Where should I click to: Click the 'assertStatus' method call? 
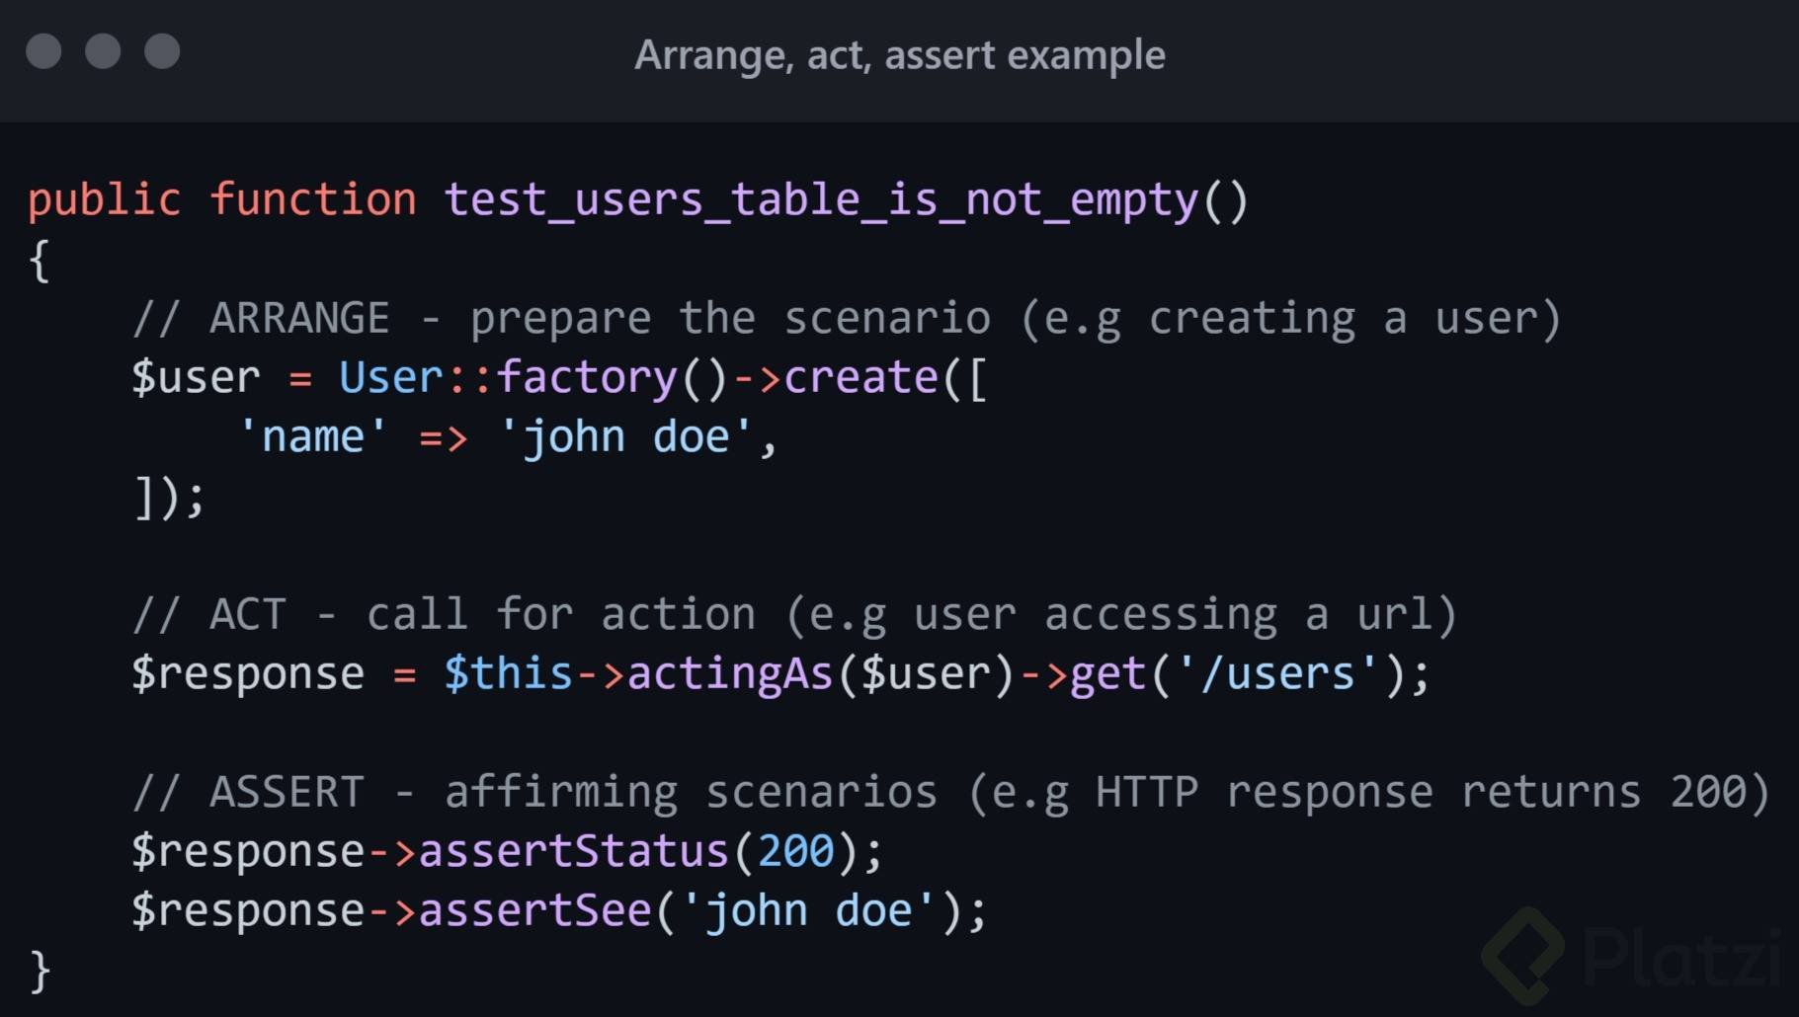click(573, 852)
